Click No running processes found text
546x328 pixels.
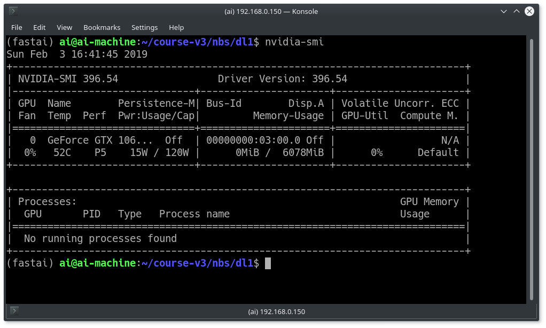tap(100, 238)
